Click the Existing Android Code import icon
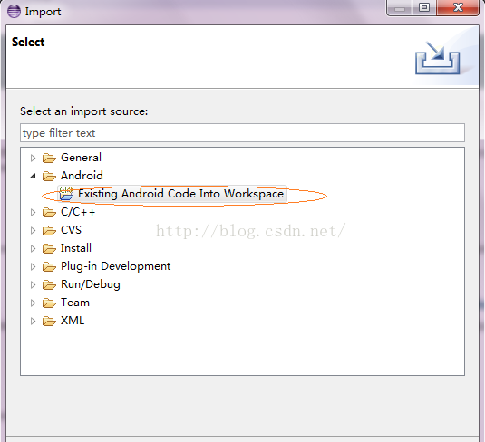485x442 pixels. coord(66,194)
